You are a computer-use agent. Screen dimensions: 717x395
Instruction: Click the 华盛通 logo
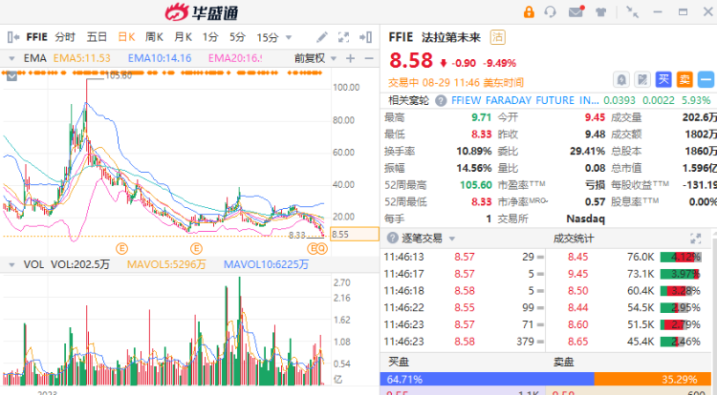point(202,12)
